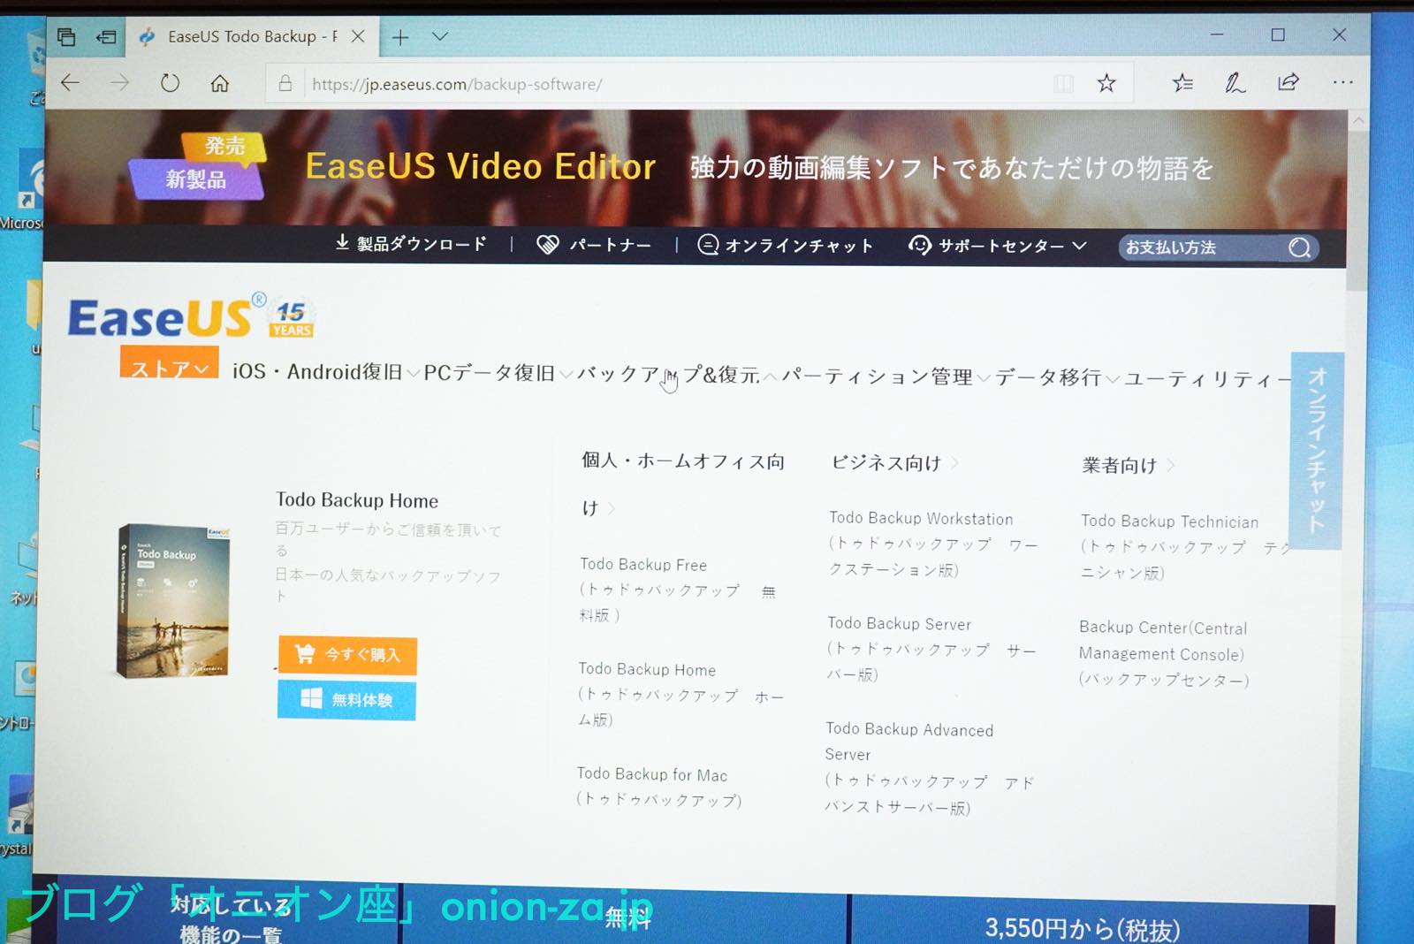Open the favorites hub icon

(x=1182, y=83)
